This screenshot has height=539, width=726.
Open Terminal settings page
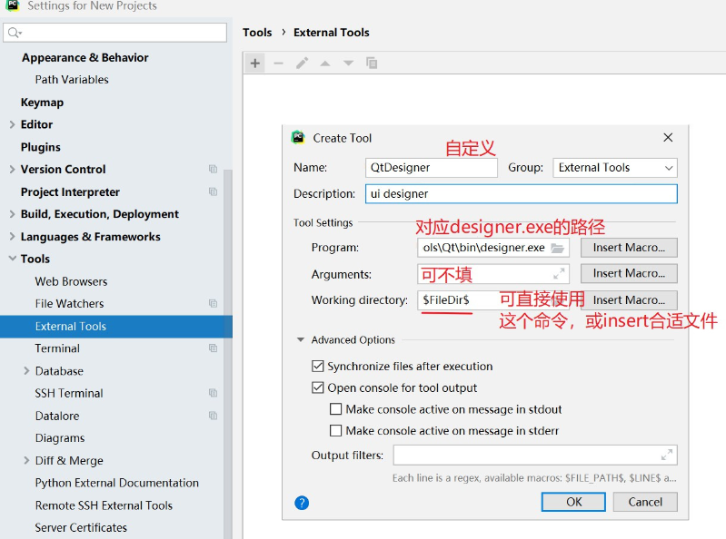57,348
